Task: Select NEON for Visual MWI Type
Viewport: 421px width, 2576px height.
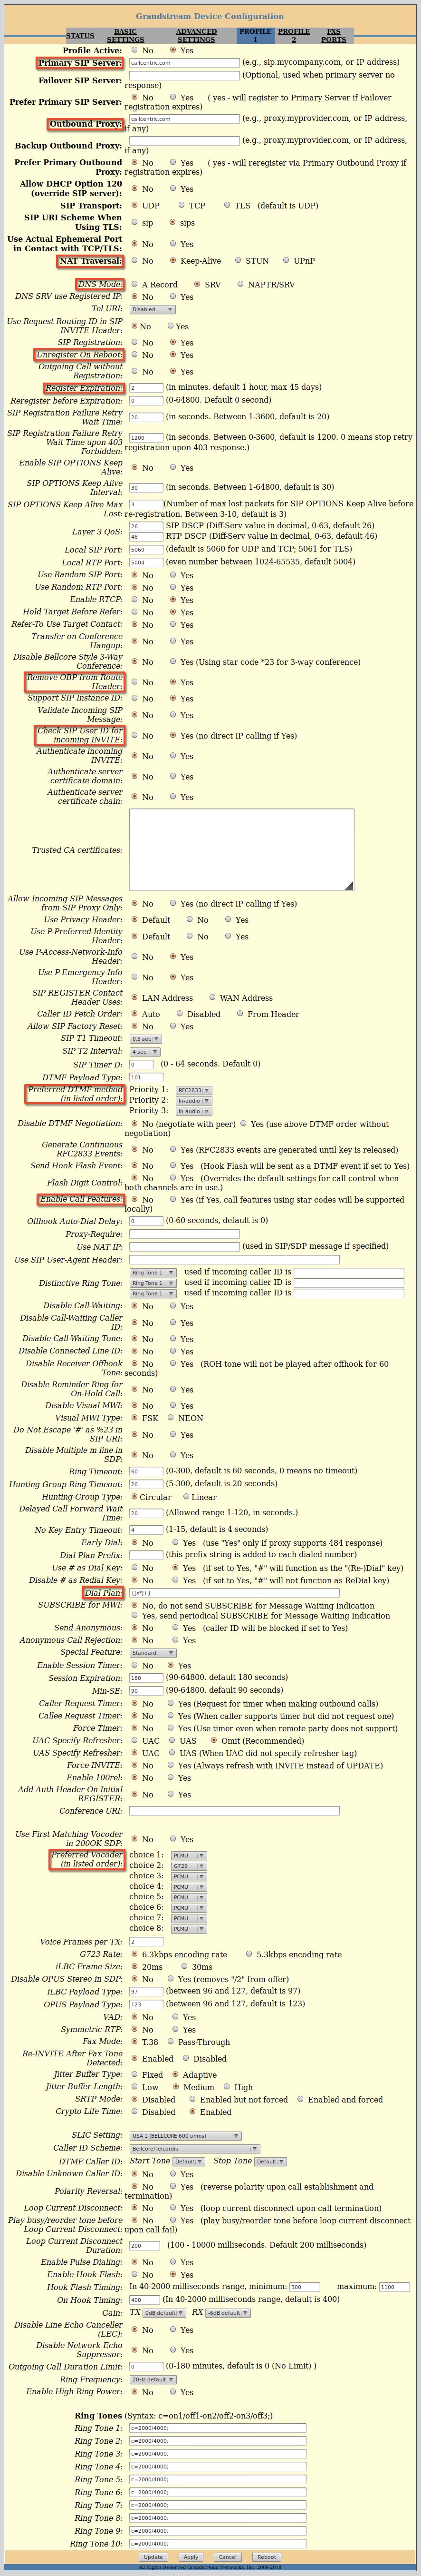Action: [x=170, y=1417]
